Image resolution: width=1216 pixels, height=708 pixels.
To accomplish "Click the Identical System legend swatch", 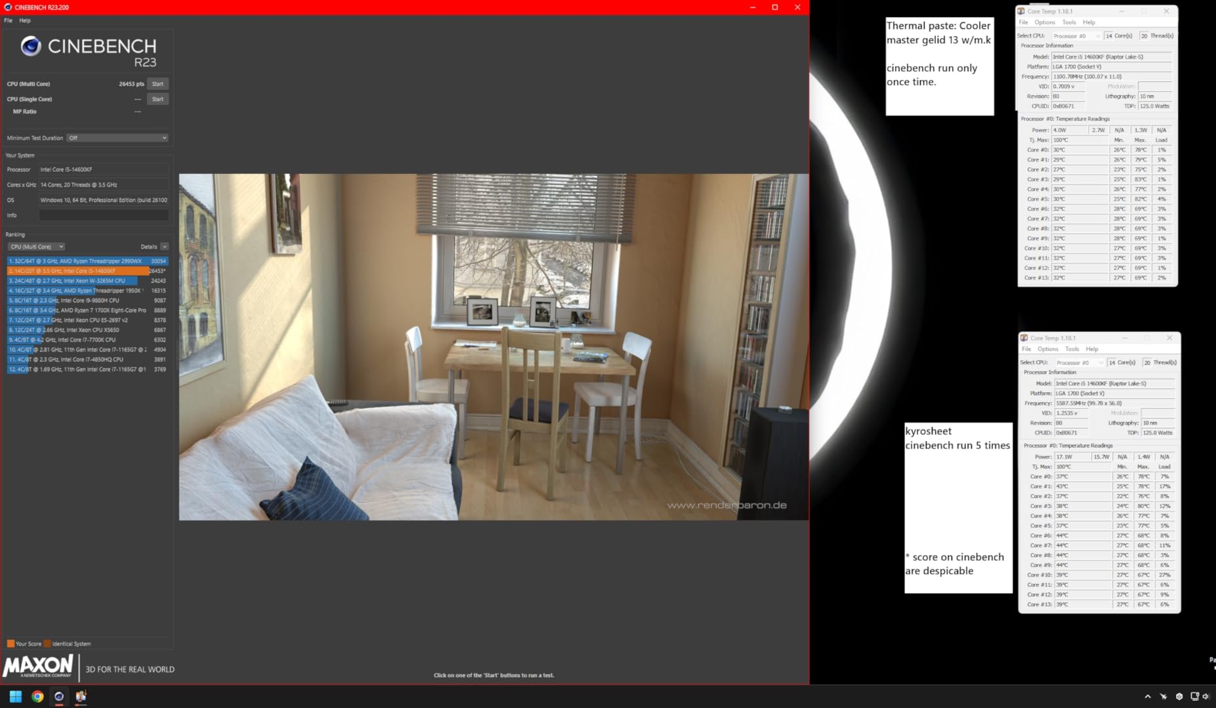I will click(x=47, y=644).
